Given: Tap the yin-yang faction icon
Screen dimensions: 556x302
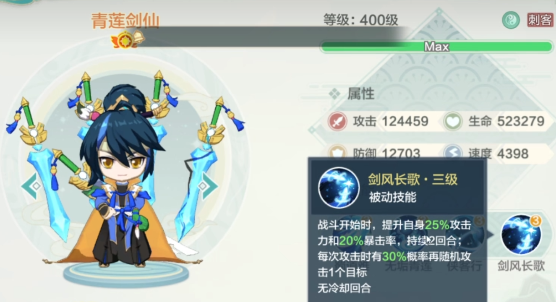Looking at the screenshot, I should [x=511, y=20].
